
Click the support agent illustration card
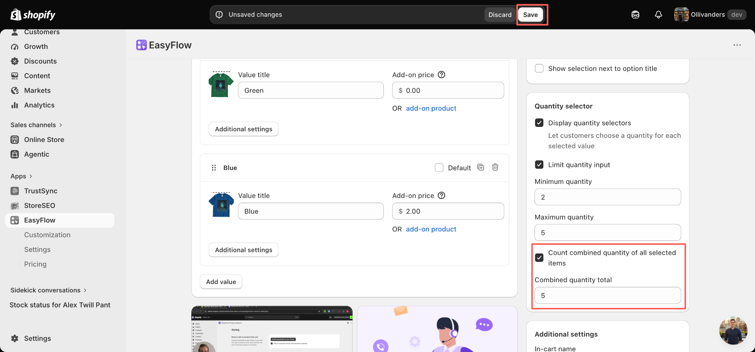(437, 329)
